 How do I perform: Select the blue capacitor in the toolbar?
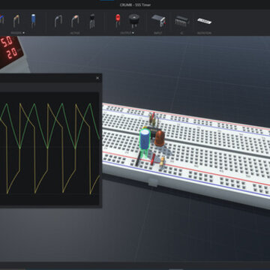pos(33,21)
